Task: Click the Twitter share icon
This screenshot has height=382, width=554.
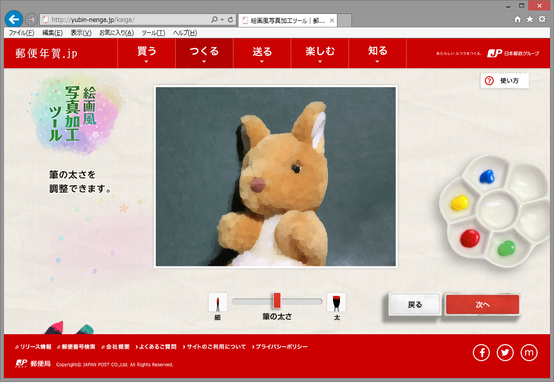Action: click(505, 352)
